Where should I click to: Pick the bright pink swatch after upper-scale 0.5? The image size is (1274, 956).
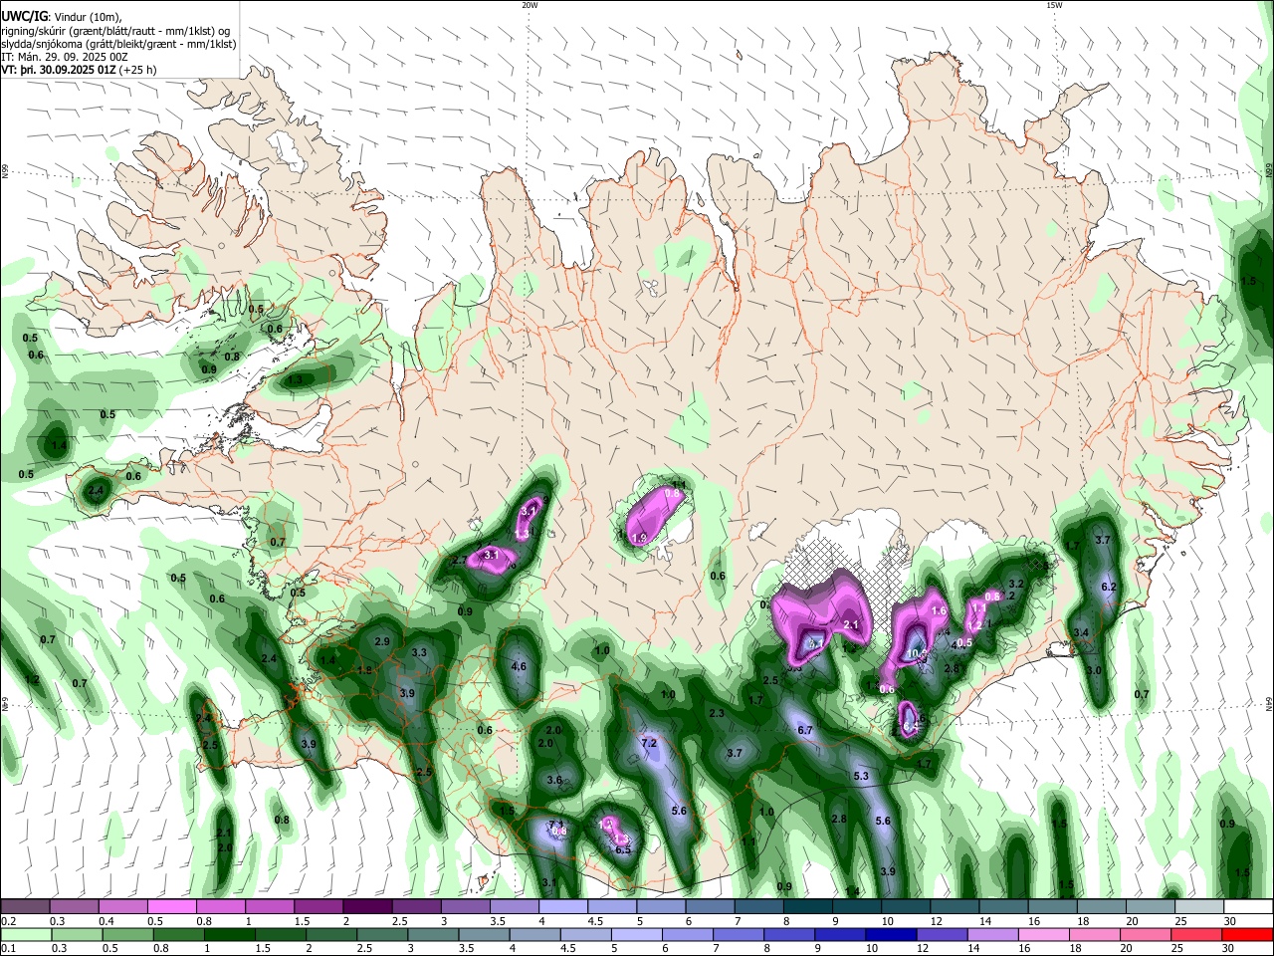[171, 907]
